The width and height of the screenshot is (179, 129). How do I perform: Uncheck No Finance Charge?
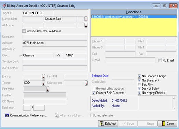tap(139, 76)
